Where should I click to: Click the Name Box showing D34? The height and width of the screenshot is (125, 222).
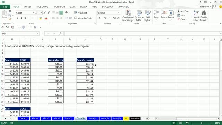pyautogui.click(x=19, y=34)
